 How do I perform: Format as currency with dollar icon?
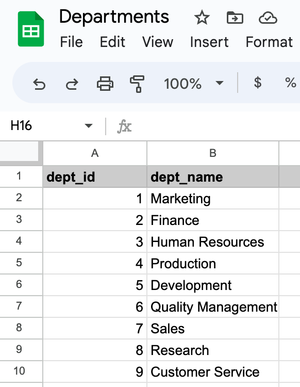258,83
